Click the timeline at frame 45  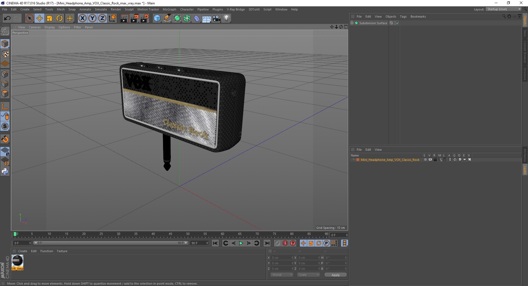(170, 235)
